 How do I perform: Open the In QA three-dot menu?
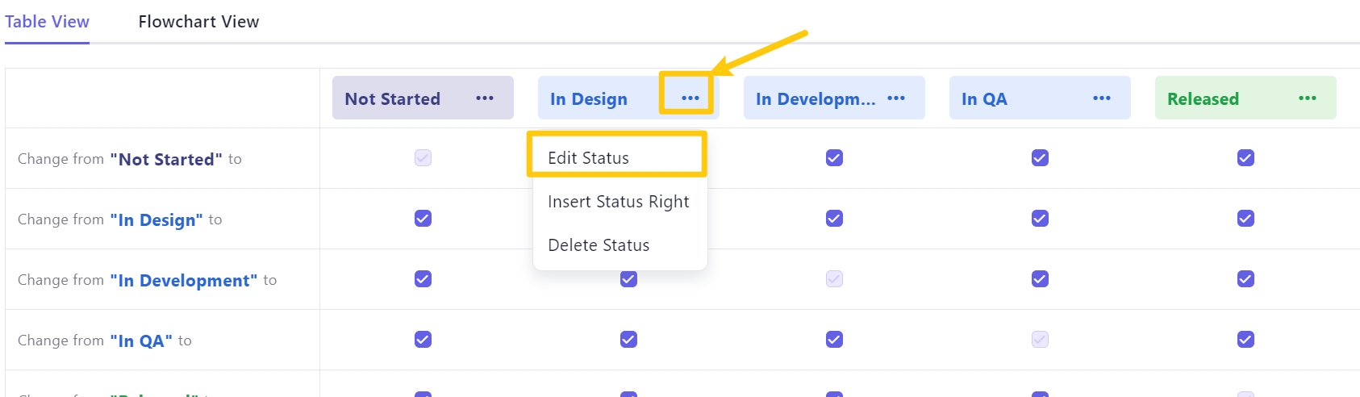click(1101, 98)
